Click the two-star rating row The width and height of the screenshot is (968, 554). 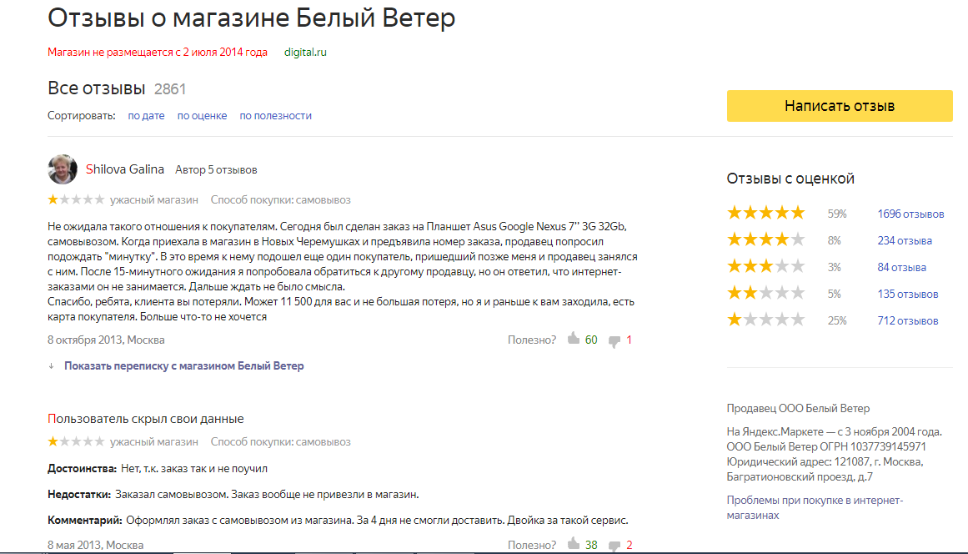[x=765, y=294]
